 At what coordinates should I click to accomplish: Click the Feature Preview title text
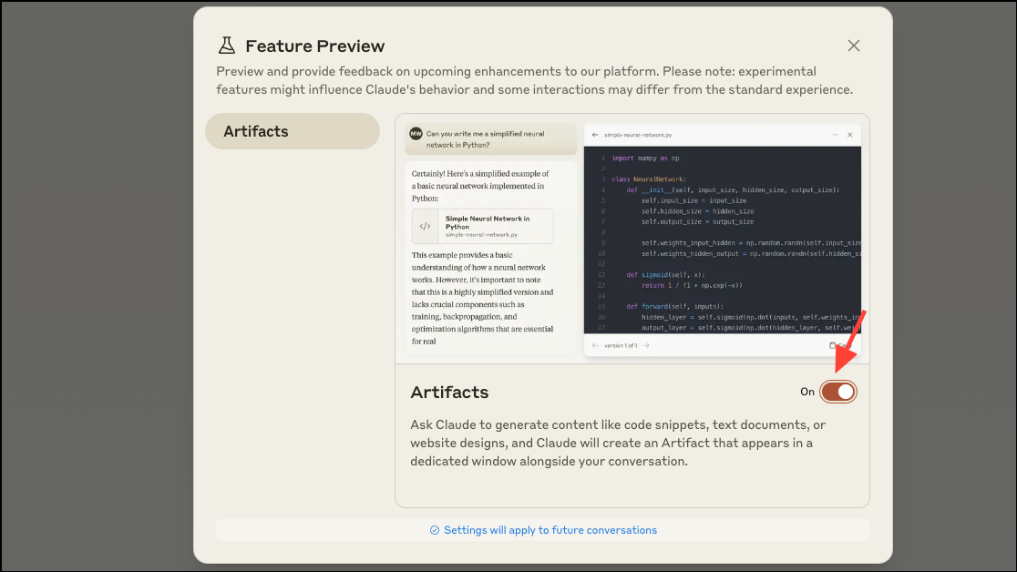[x=315, y=46]
